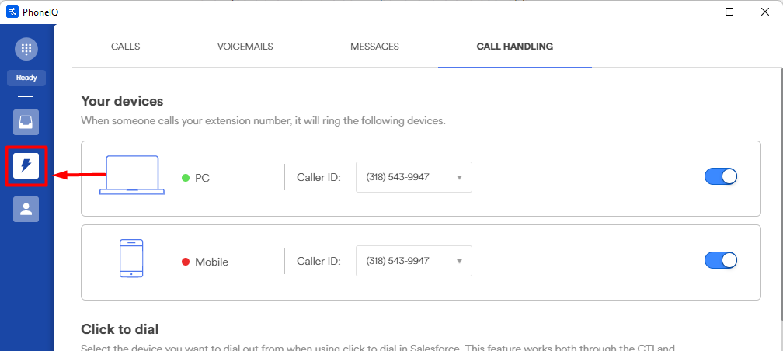Go to the Messages tab
This screenshot has height=351, width=783.
[x=374, y=47]
